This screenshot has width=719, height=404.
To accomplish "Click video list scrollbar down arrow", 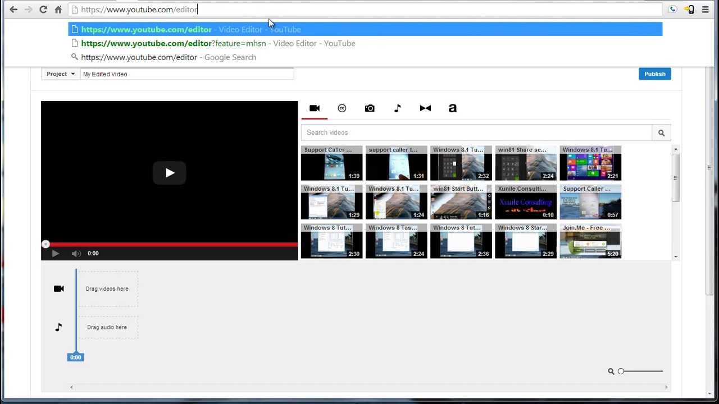I will (676, 256).
